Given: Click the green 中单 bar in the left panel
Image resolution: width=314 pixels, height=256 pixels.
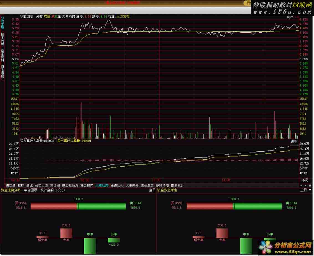Looking at the screenshot, I should coord(90,246).
